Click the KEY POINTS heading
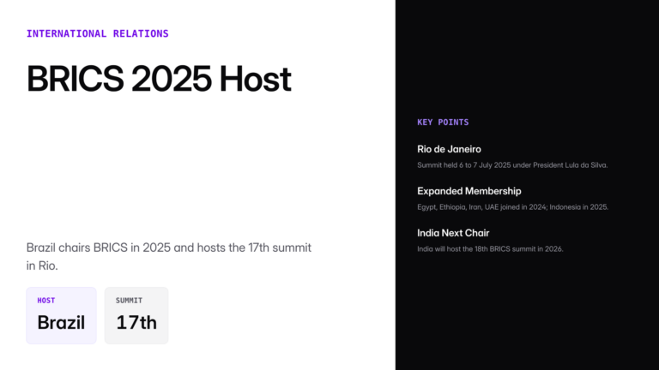This screenshot has height=370, width=659. coord(443,122)
